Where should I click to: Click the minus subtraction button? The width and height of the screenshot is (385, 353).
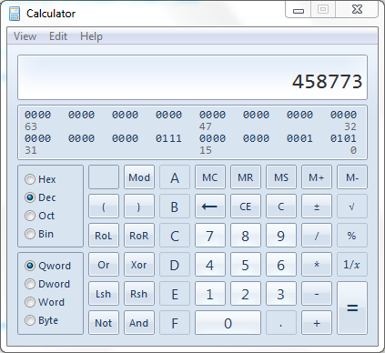coord(317,294)
